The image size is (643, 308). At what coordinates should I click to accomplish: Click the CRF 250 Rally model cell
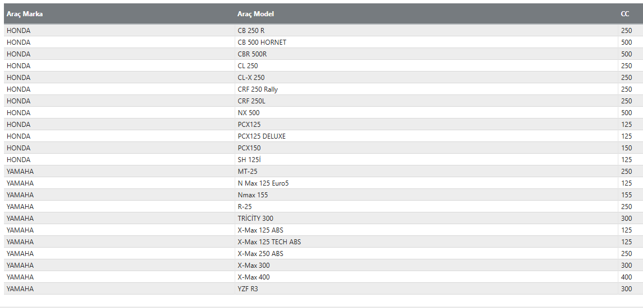coord(258,89)
